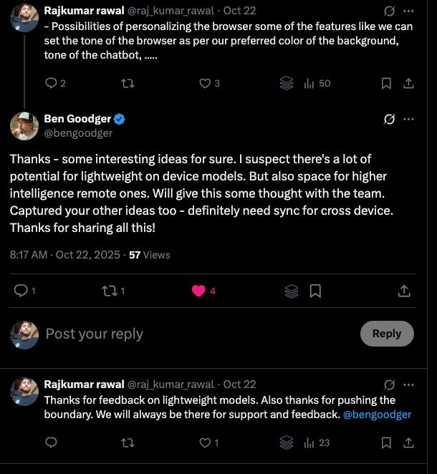437x474 pixels.
Task: Open Grok icon on Ben Goodger's post
Action: [x=390, y=119]
